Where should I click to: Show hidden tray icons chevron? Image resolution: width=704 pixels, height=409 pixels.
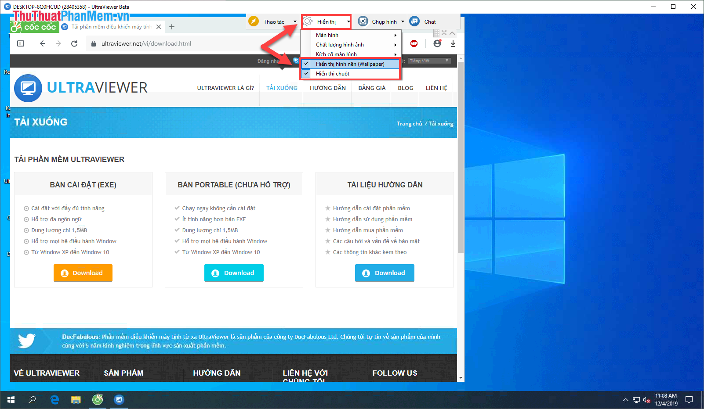pyautogui.click(x=625, y=400)
